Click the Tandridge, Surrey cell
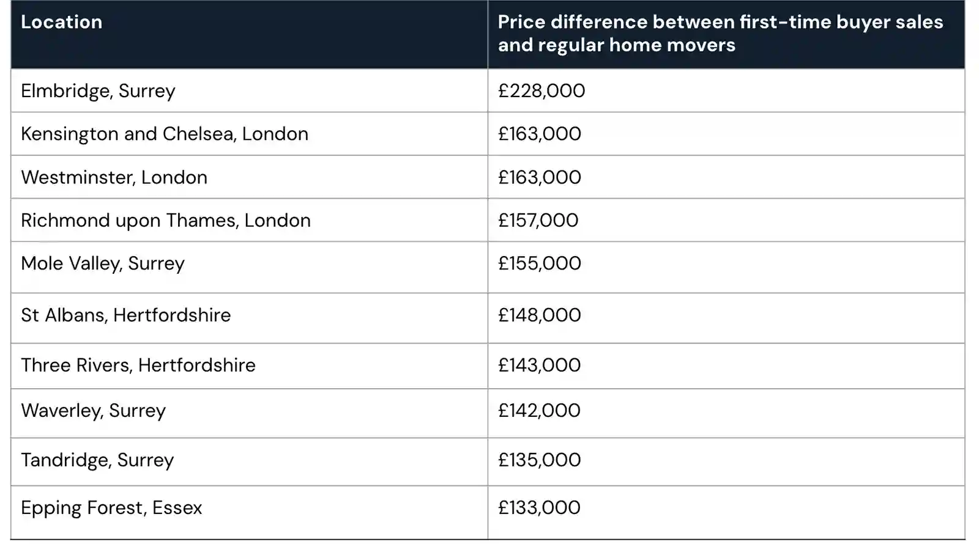Screen dimensions: 979x544 click(x=97, y=460)
